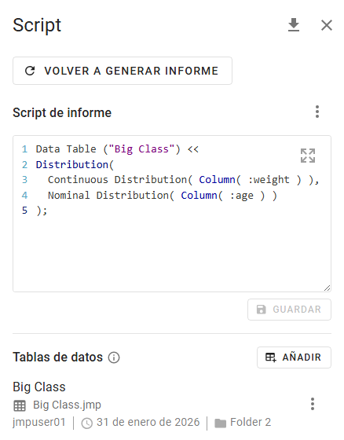Close the Script panel
344x440 pixels.
327,25
